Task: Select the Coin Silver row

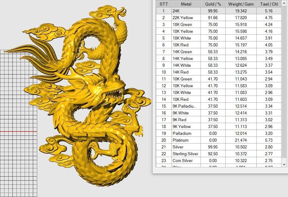Action: [219, 161]
